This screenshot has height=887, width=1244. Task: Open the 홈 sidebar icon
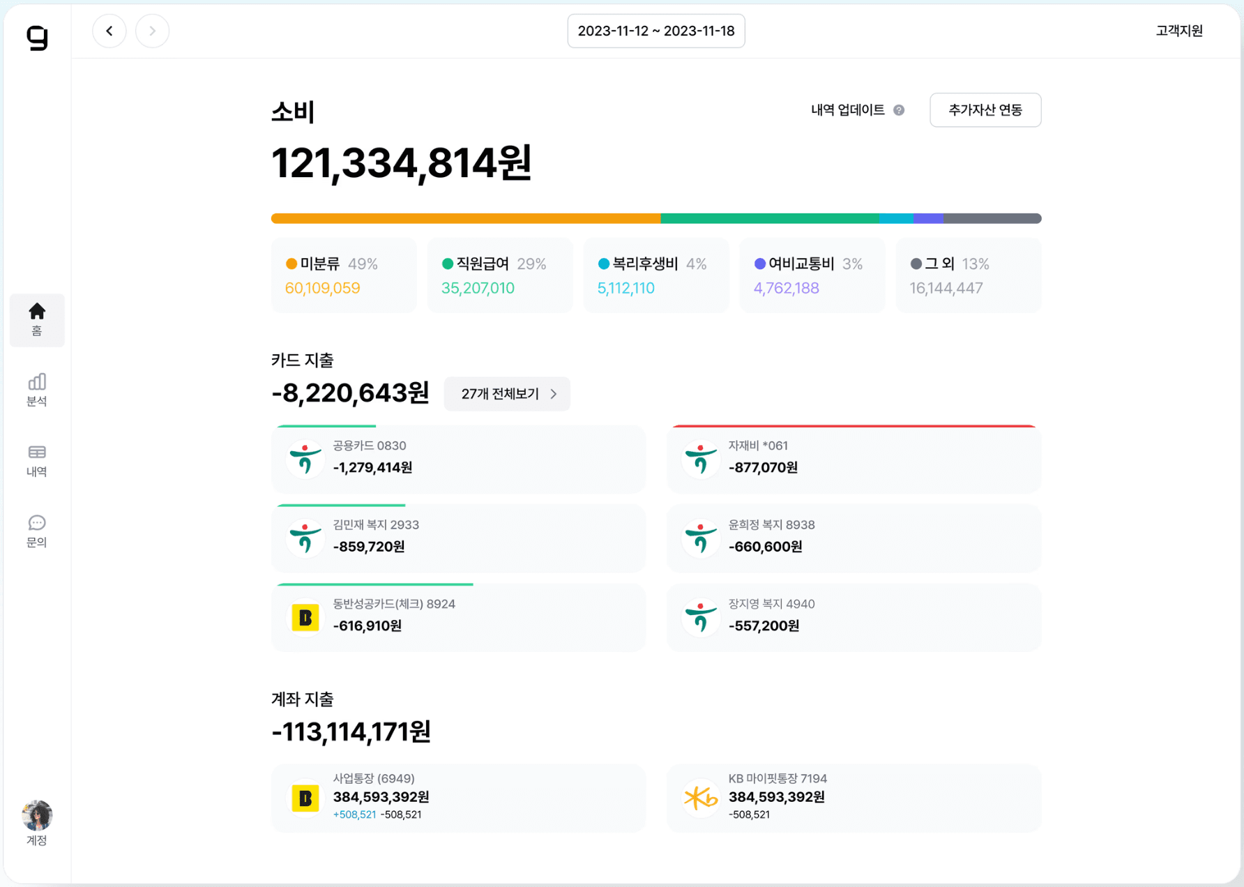tap(37, 320)
